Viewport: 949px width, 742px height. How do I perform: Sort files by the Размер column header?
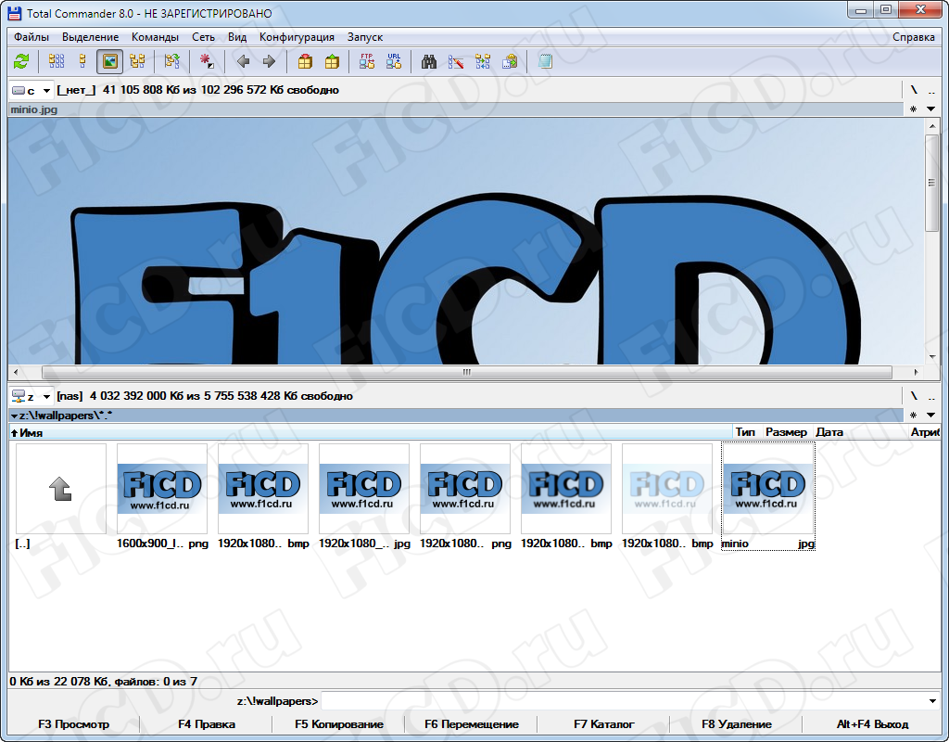coord(786,432)
